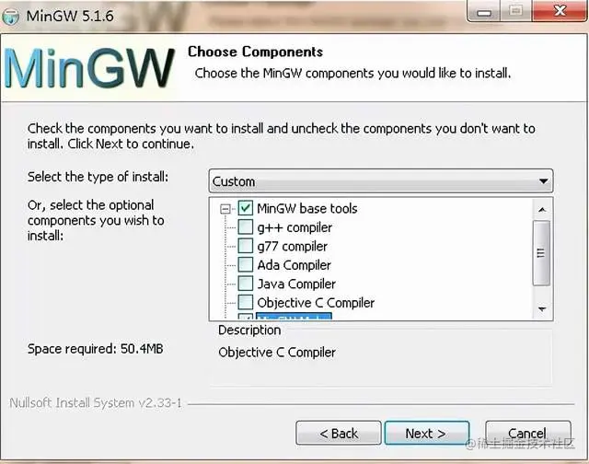This screenshot has height=464, width=589.
Task: Click the MinGW logo banner
Action: [x=89, y=68]
